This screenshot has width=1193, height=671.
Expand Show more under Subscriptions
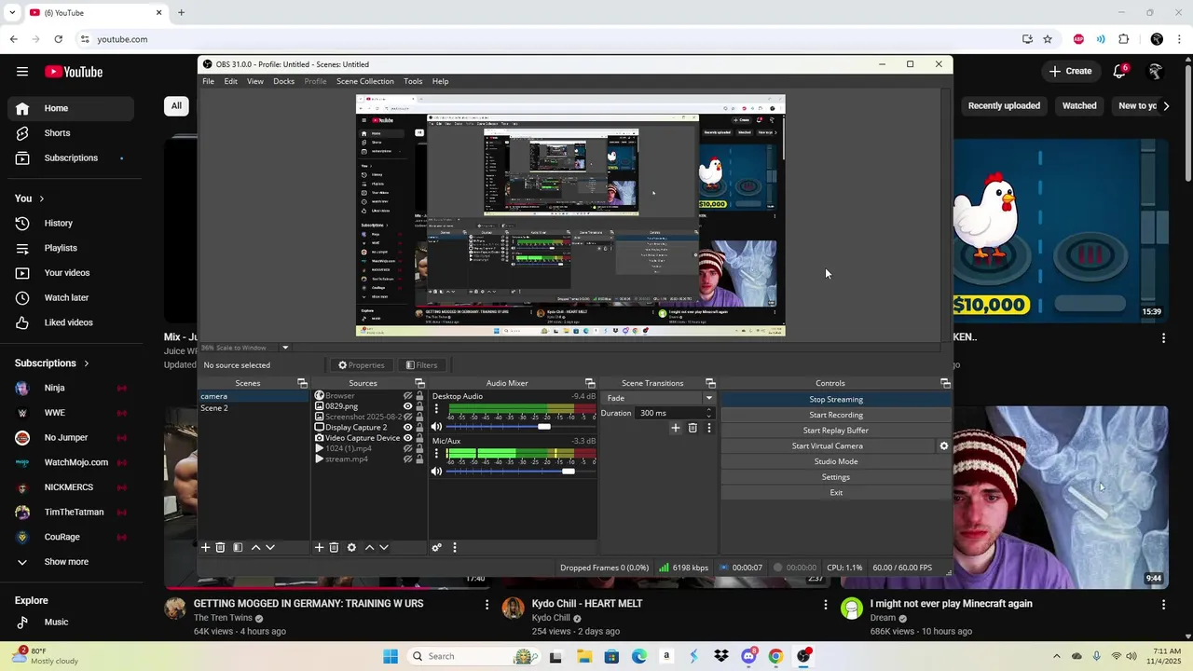point(66,562)
